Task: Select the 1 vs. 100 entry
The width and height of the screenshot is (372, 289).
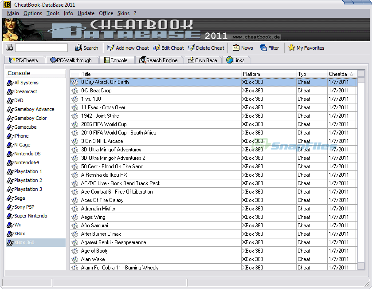Action: point(213,99)
